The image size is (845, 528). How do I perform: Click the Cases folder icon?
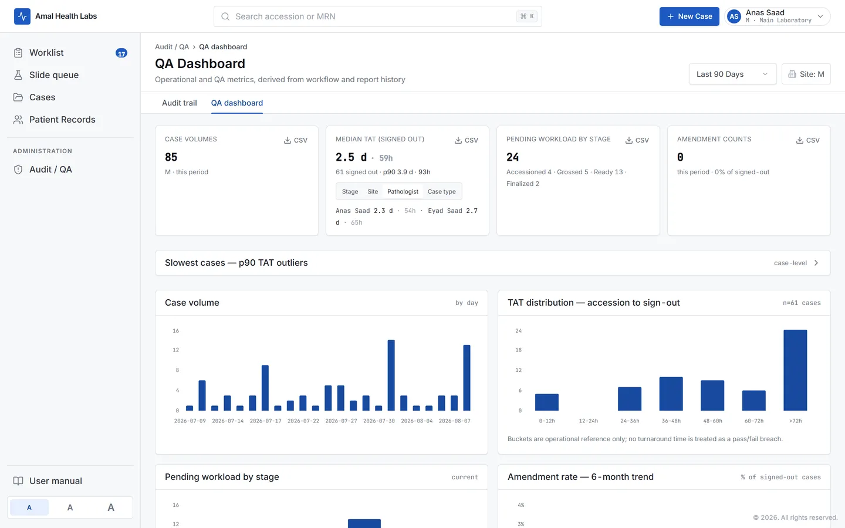pyautogui.click(x=18, y=97)
